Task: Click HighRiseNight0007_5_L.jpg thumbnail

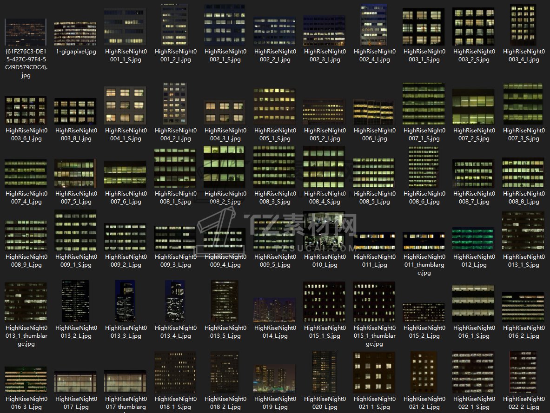Action: (75, 173)
